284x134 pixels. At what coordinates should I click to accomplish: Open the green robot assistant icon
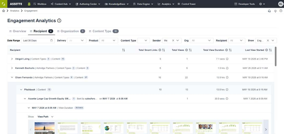point(29,4)
